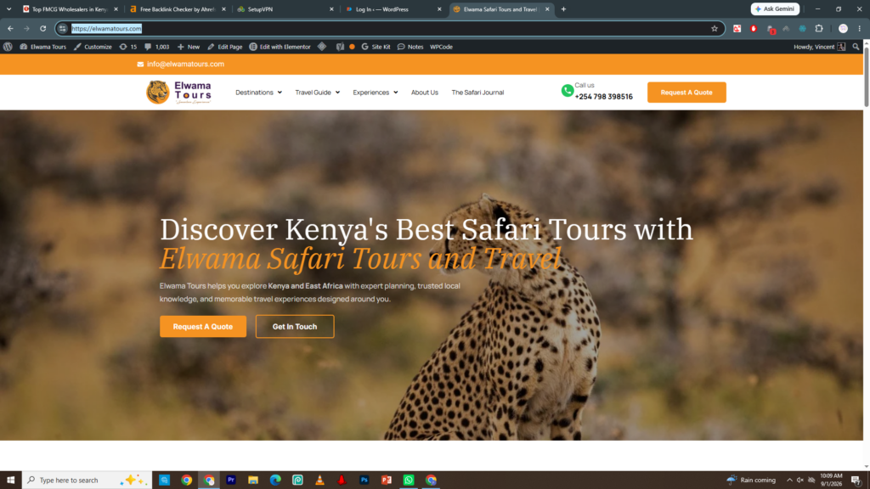The width and height of the screenshot is (870, 489).
Task: Click New in the WordPress admin bar
Action: 189,48
